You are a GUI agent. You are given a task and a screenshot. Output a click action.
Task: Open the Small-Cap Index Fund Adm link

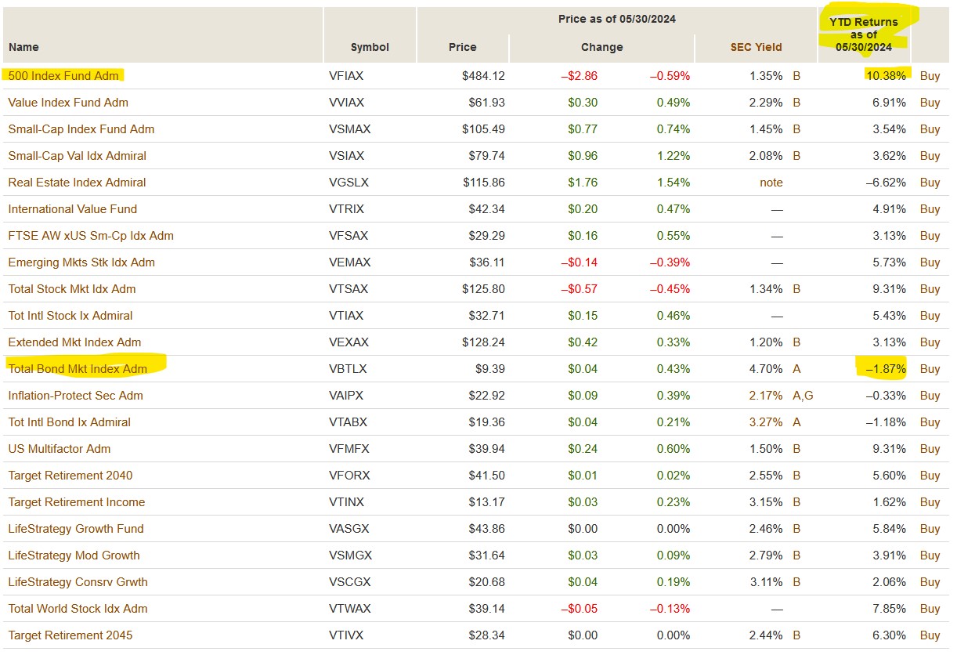(81, 129)
